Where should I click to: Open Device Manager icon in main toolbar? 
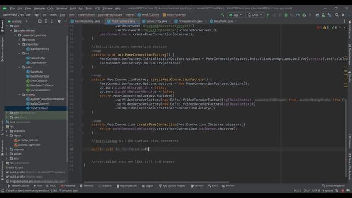click(323, 15)
